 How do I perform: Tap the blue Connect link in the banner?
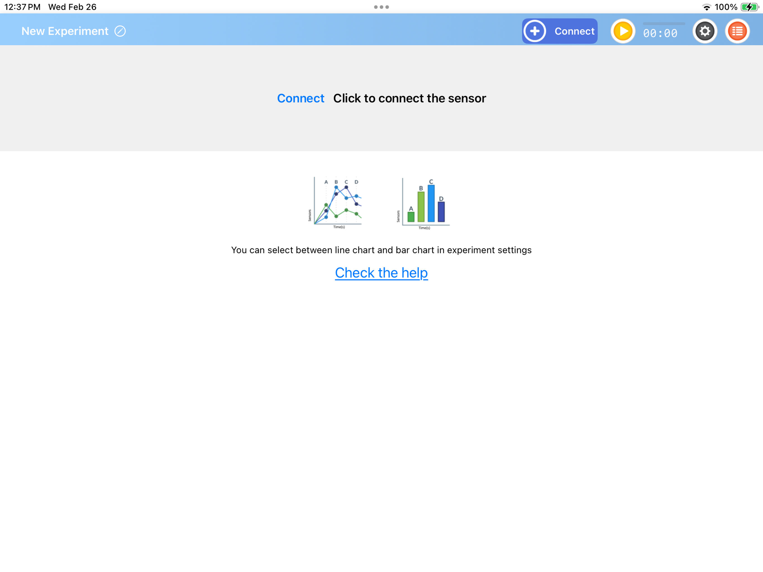[301, 98]
